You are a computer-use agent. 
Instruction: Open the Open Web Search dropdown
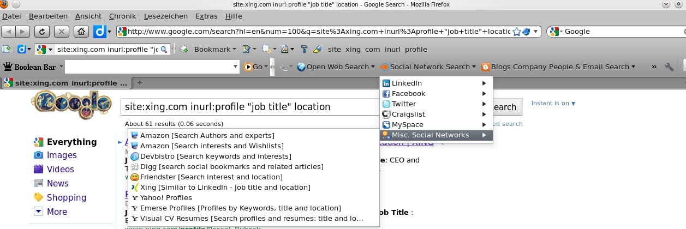coord(336,67)
